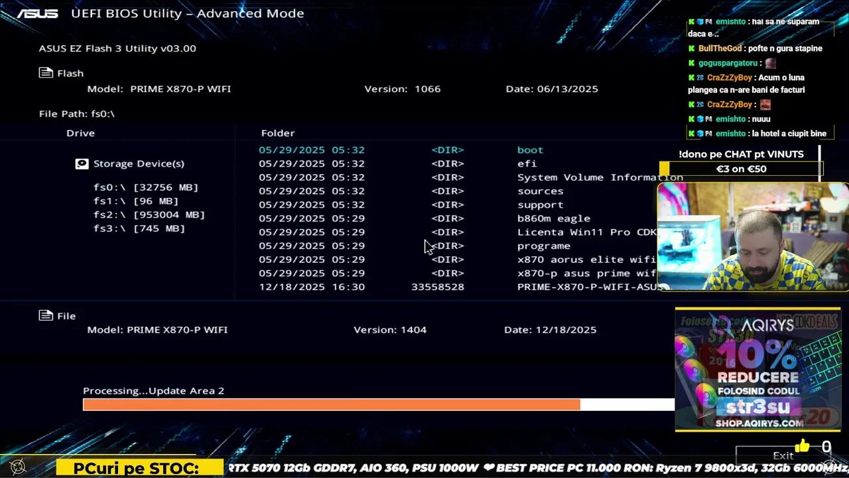This screenshot has height=478, width=849.
Task: Open the Licenta Win11 Pro folder
Action: point(587,232)
